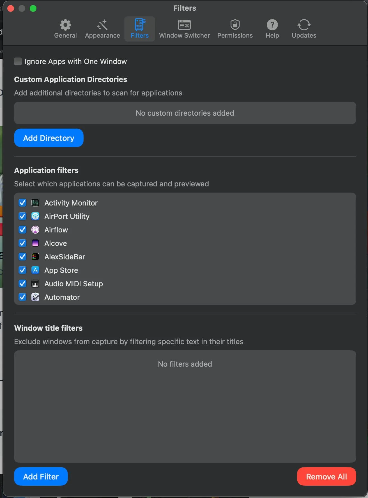Click the red Remove All button
The width and height of the screenshot is (368, 498).
(326, 476)
